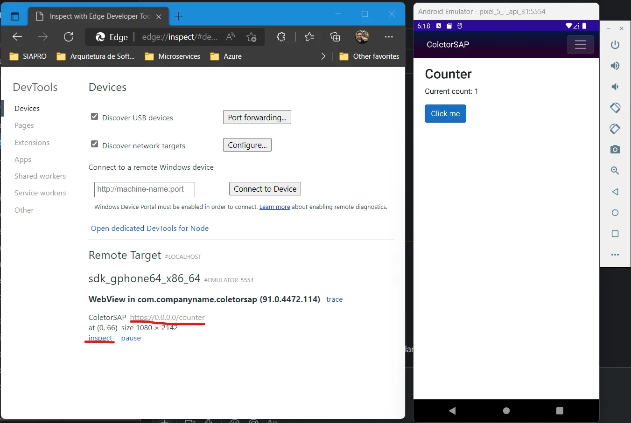
Task: Switch to the Shared workers section
Action: pyautogui.click(x=40, y=176)
